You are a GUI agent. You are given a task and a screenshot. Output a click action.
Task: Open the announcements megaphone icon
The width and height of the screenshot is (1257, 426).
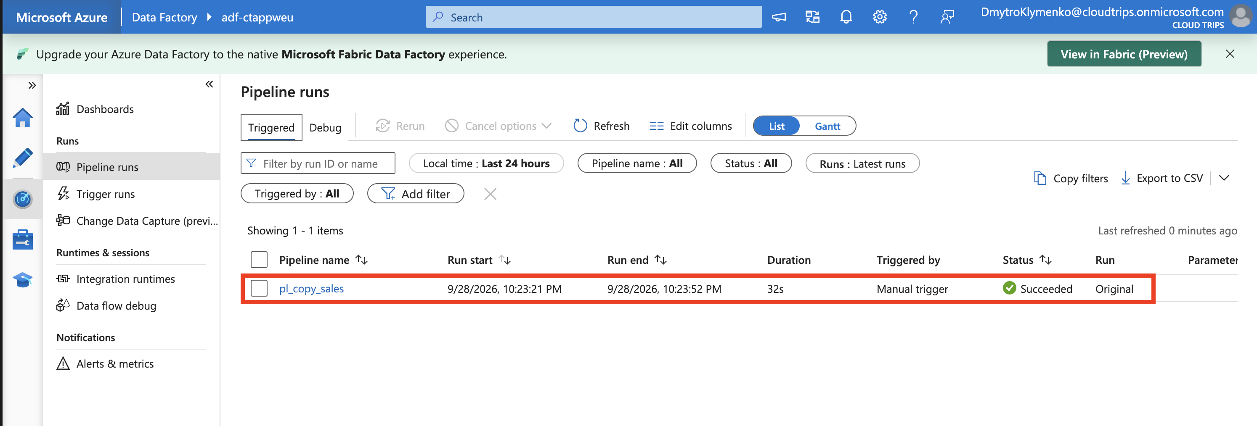(779, 17)
